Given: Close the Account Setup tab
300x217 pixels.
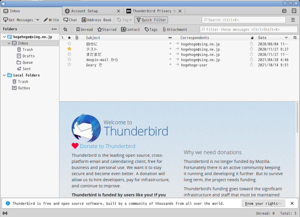Looking at the screenshot, I should (119, 11).
